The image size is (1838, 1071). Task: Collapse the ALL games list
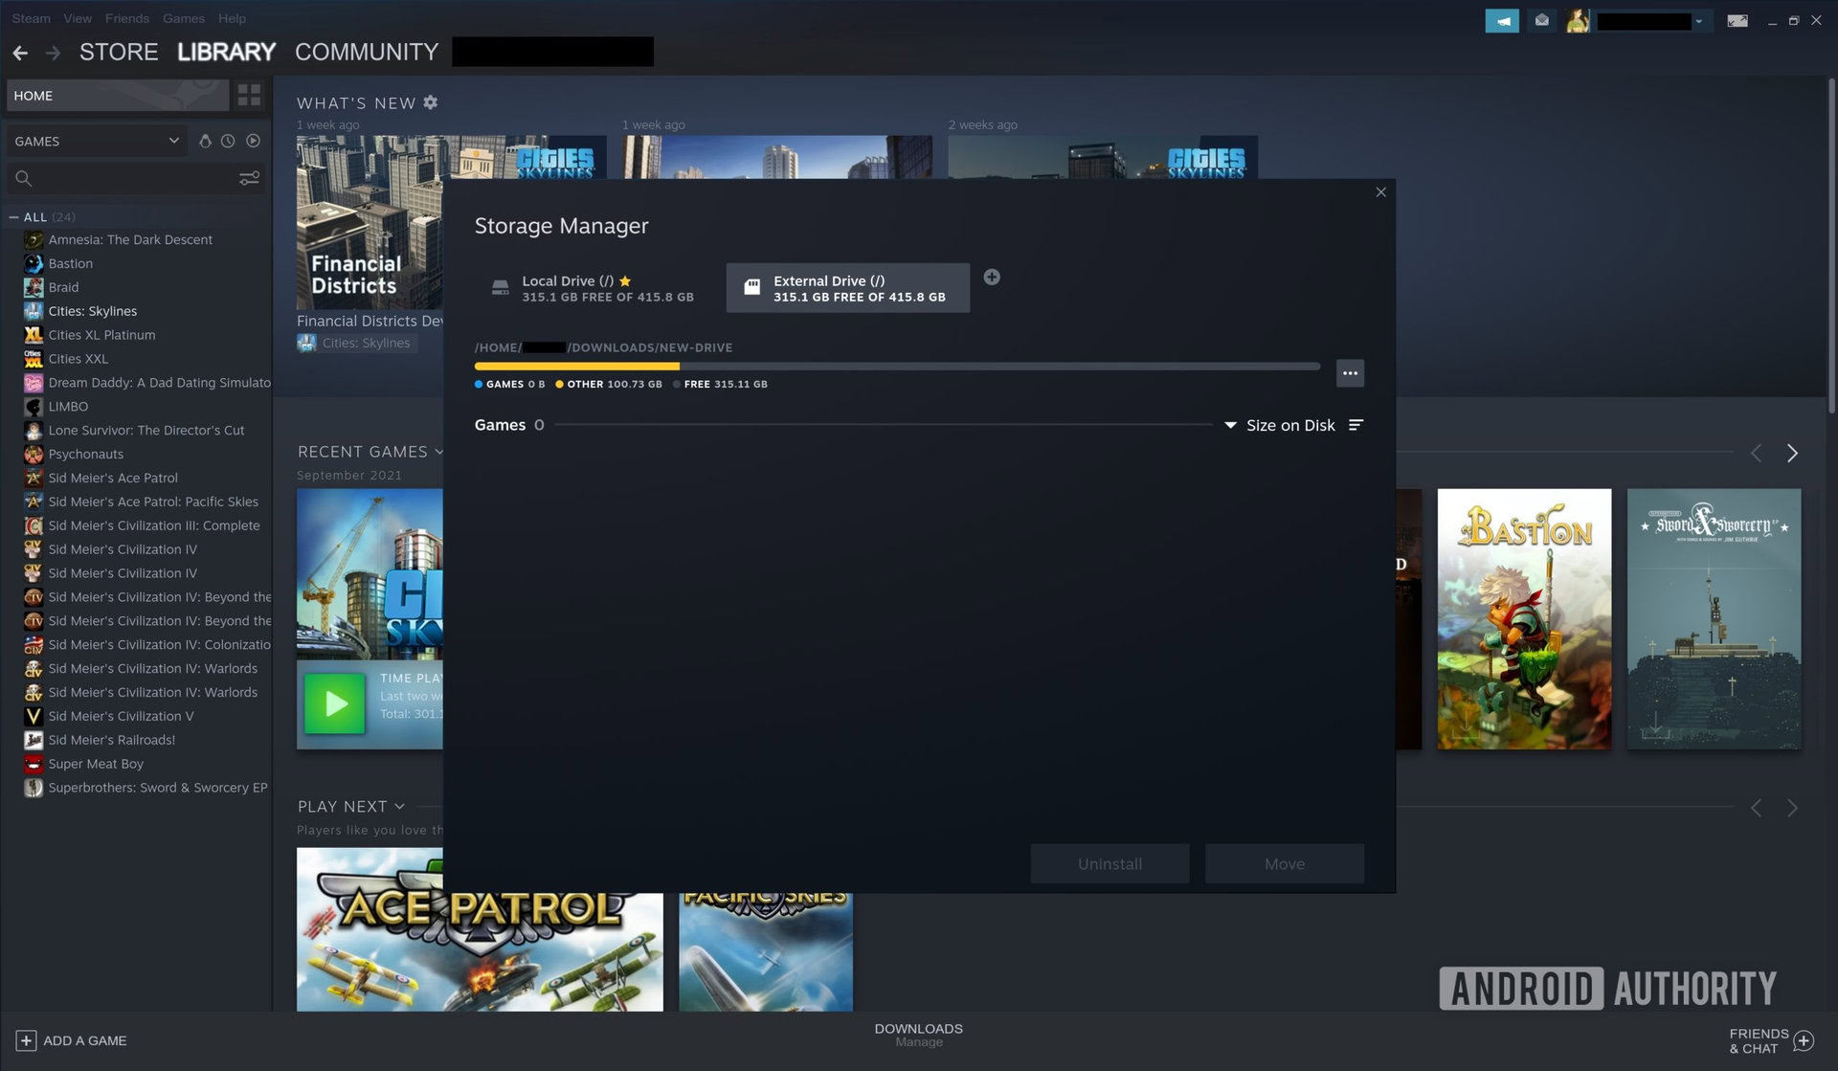click(14, 217)
